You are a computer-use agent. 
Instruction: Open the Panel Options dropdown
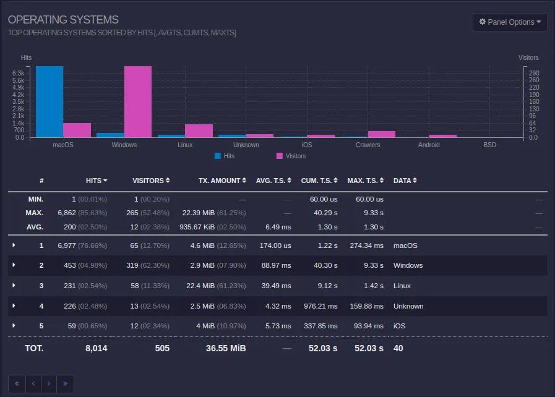[x=510, y=22]
